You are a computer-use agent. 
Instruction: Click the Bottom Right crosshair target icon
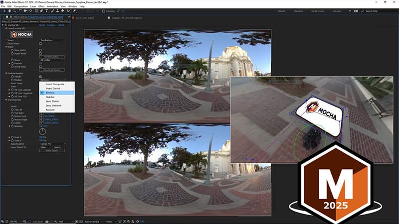click(x=41, y=119)
